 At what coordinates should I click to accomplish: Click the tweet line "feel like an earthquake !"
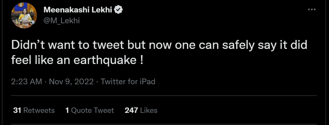coord(77,60)
